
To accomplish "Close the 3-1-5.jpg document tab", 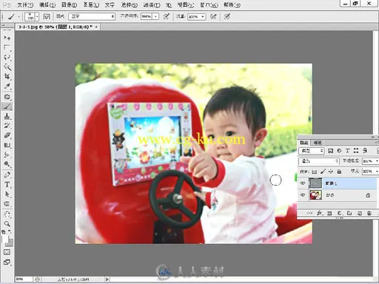I will tap(96, 27).
